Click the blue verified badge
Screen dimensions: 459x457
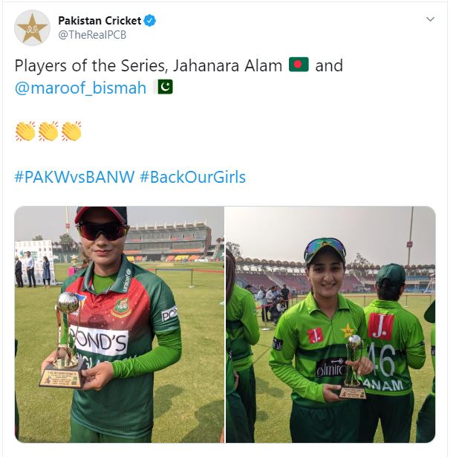click(150, 21)
